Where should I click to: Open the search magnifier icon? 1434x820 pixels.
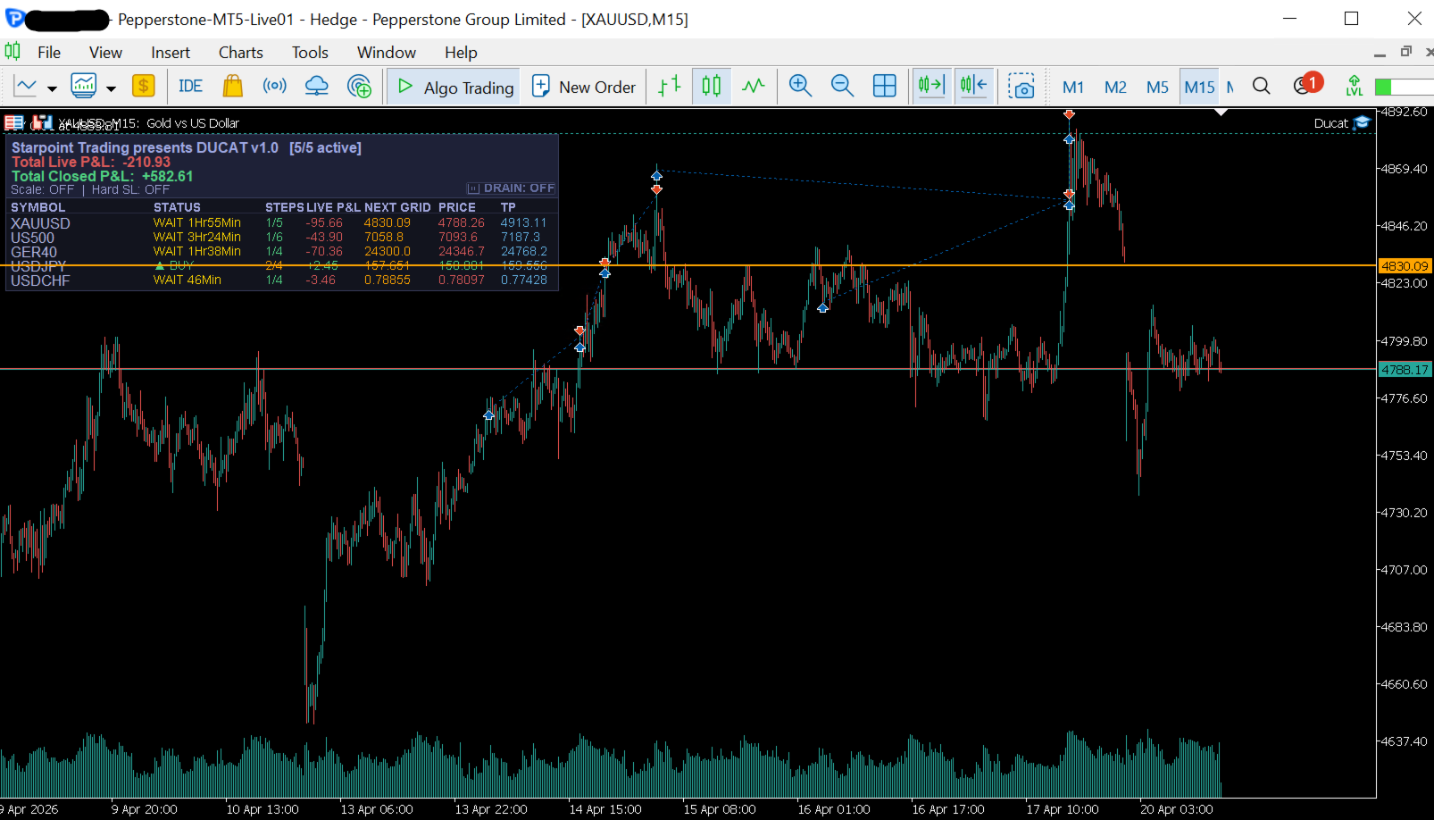[x=1261, y=86]
